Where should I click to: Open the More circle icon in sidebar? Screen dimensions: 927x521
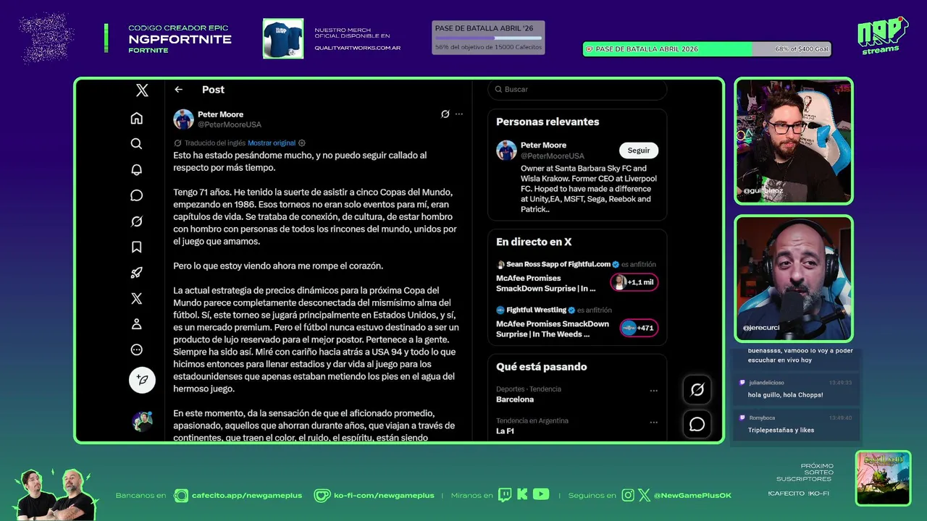(136, 350)
